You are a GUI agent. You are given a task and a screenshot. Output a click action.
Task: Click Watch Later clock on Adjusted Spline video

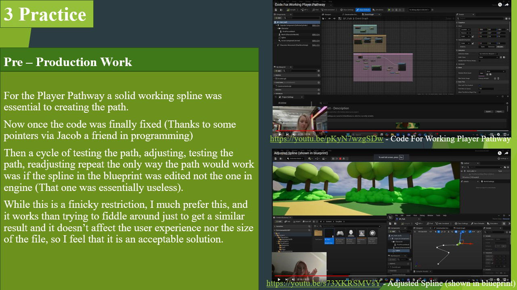pos(500,153)
